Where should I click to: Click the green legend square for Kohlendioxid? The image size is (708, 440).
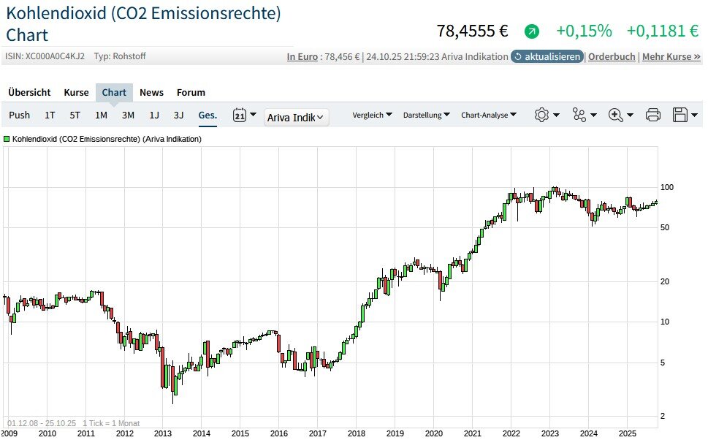7,139
